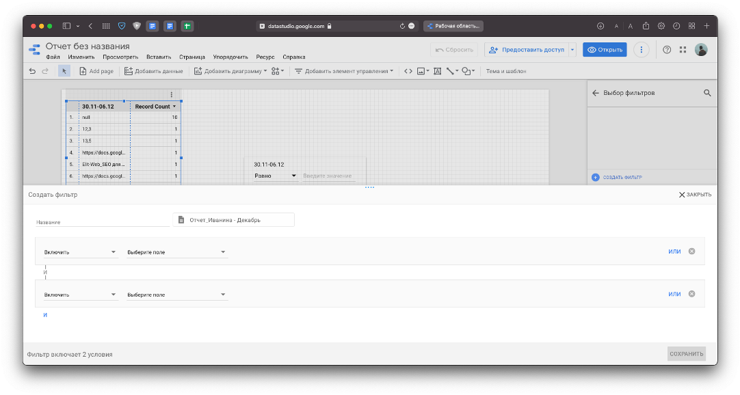The height and width of the screenshot is (395, 740).
Task: Remove the second filter condition
Action: pos(692,294)
